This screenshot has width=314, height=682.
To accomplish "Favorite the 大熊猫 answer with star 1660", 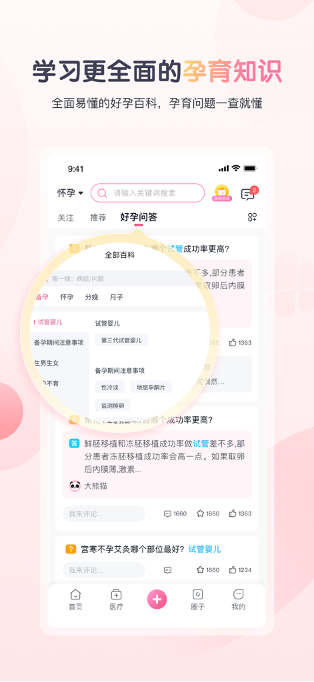I will pyautogui.click(x=208, y=513).
